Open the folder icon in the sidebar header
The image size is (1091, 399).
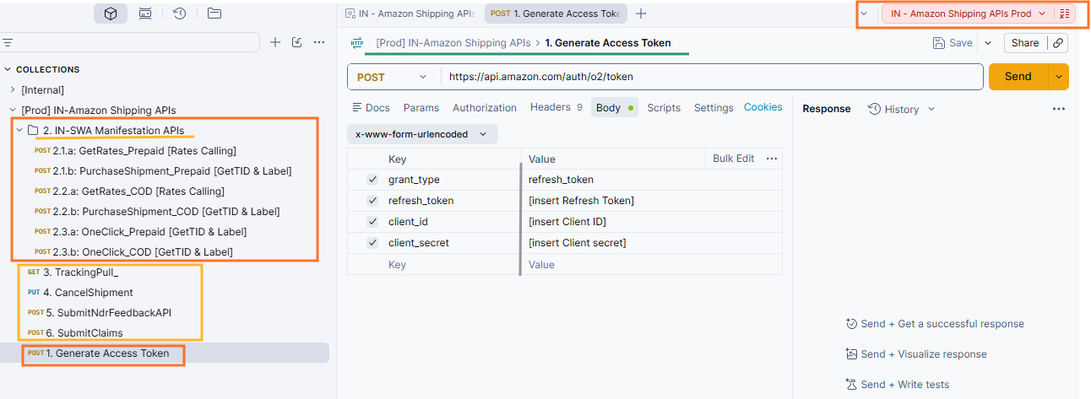coord(214,13)
